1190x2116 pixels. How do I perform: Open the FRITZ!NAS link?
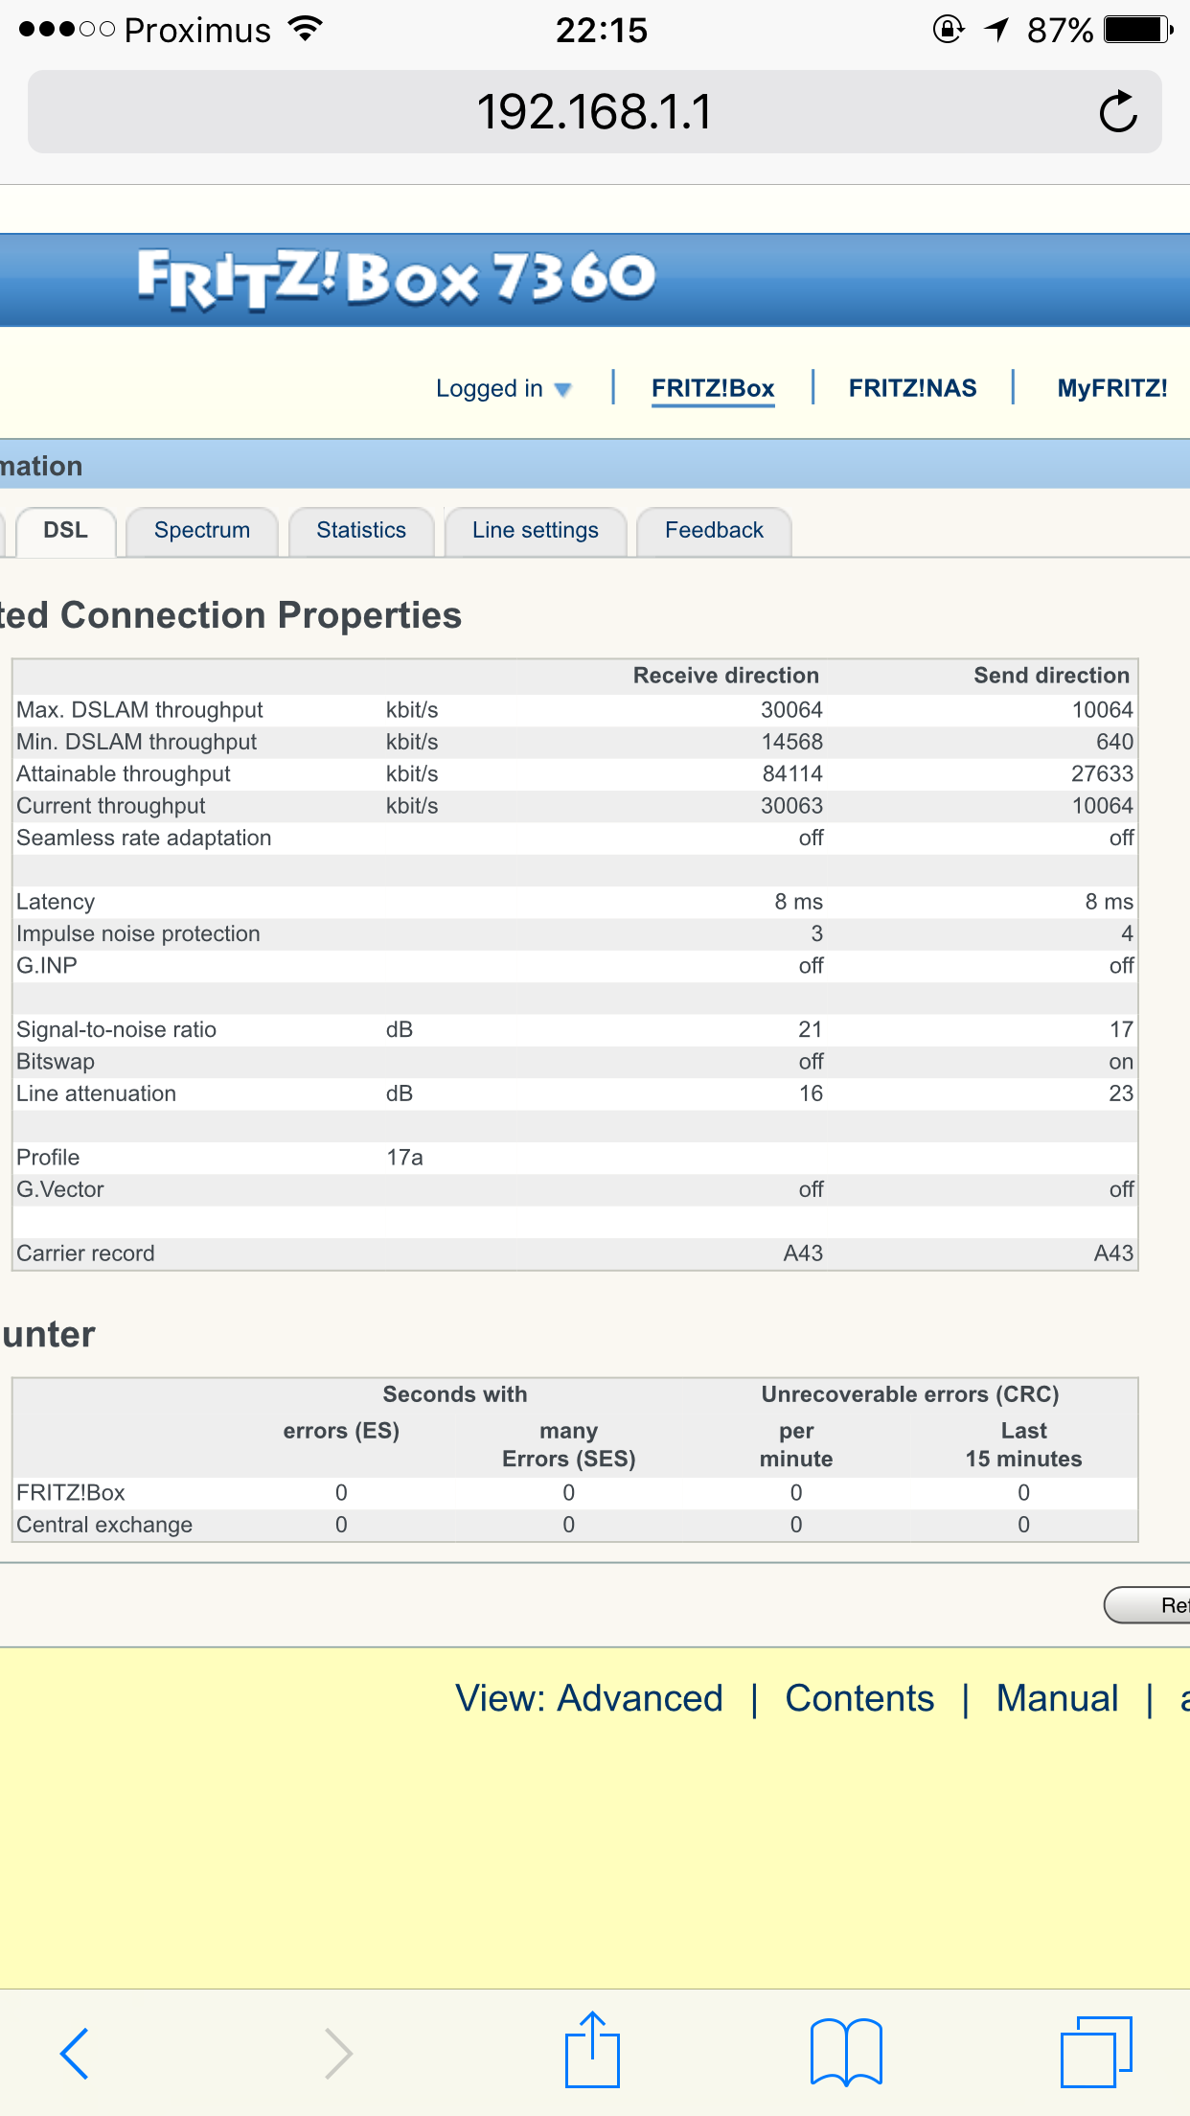click(912, 388)
